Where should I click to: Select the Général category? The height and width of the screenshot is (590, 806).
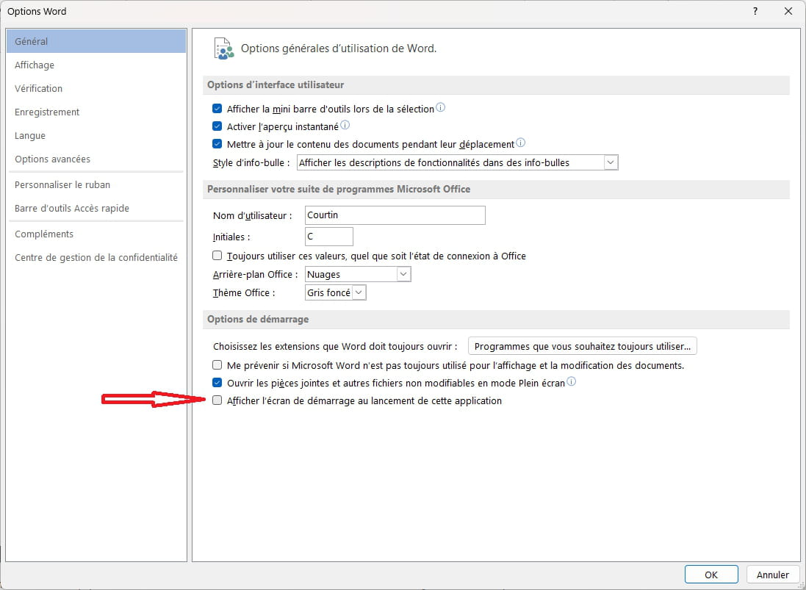(96, 41)
